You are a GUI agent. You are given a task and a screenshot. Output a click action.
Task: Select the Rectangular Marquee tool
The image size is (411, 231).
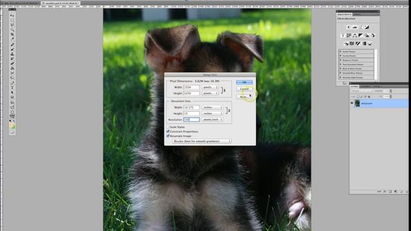pos(12,20)
